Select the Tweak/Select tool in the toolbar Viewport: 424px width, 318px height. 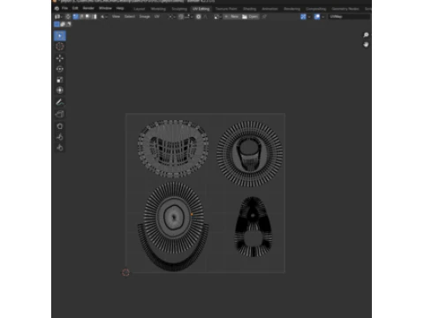(60, 36)
